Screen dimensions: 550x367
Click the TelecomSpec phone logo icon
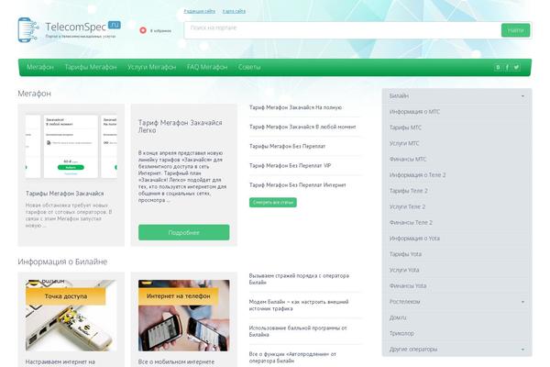[x=28, y=30]
